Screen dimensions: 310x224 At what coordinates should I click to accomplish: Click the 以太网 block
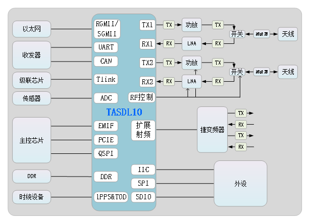click(31, 29)
